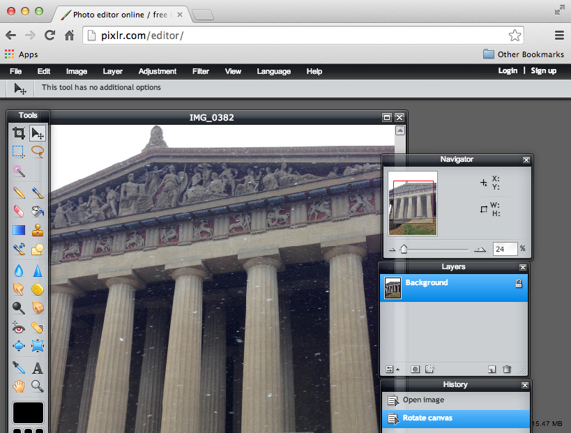The height and width of the screenshot is (433, 571).
Task: Click the layer mask button in Layers panel
Action: 415,370
